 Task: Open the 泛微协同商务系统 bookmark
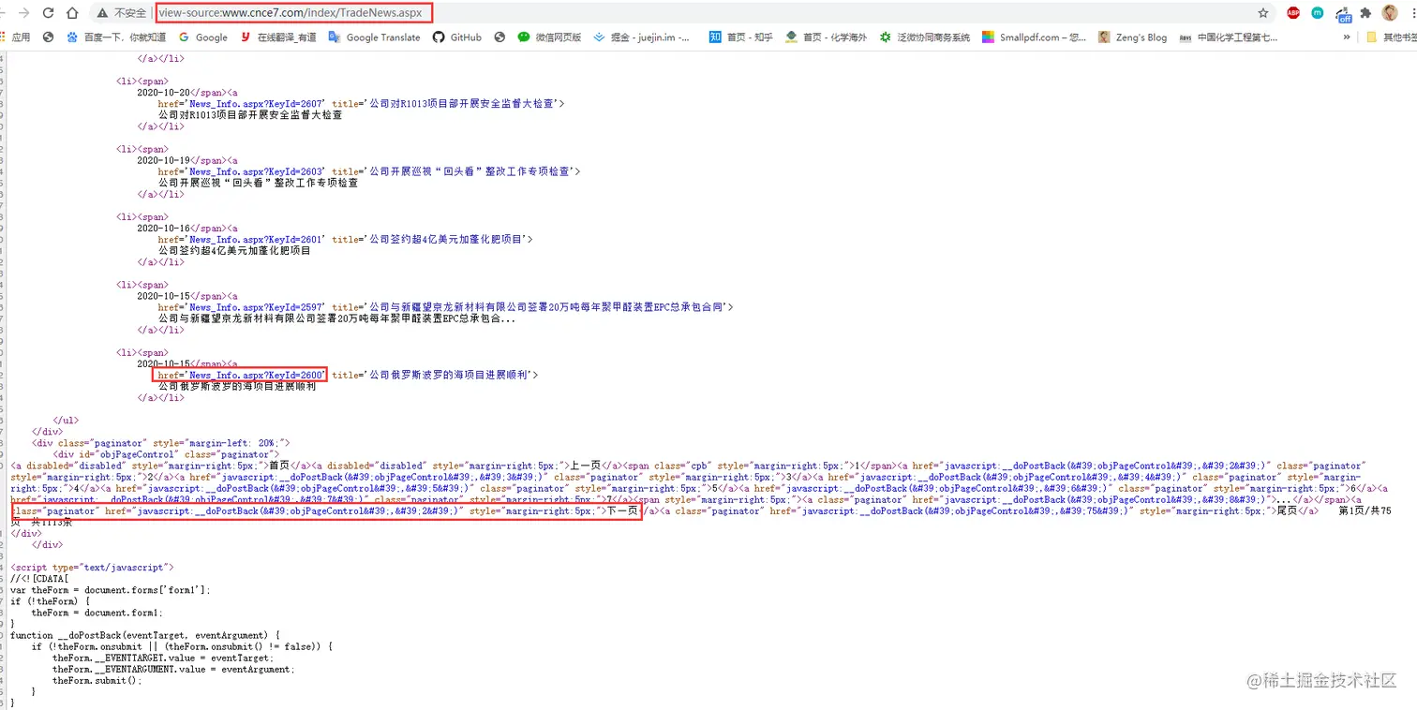click(x=925, y=37)
